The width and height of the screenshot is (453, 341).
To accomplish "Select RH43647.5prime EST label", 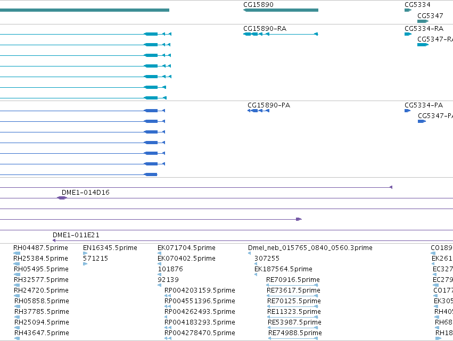I will 42,333.
